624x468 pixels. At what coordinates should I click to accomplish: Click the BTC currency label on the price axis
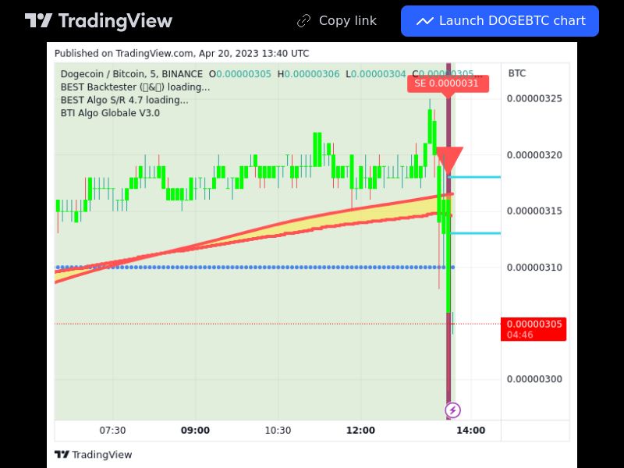[x=517, y=73]
